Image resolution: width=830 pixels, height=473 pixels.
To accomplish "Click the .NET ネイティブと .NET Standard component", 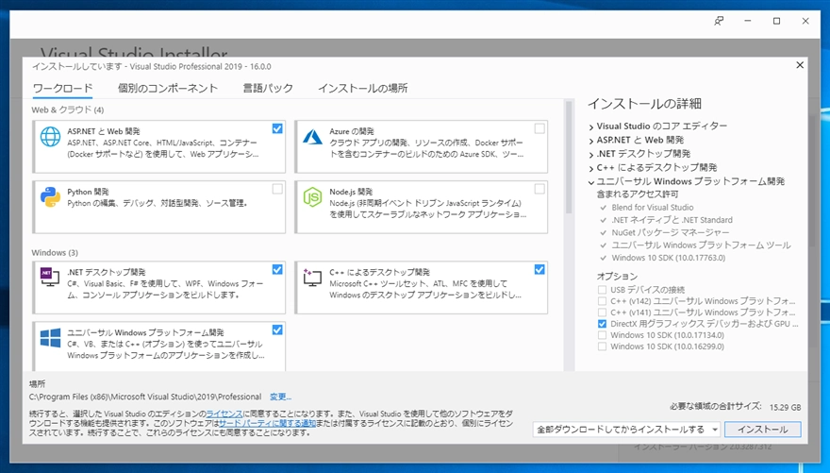I will click(x=672, y=220).
